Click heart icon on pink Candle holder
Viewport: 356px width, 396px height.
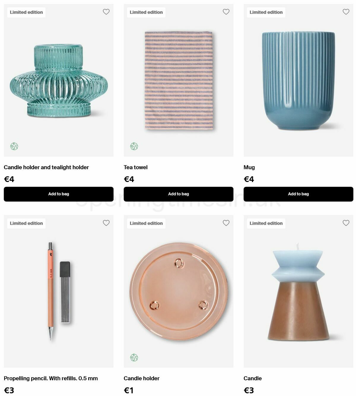(x=226, y=223)
